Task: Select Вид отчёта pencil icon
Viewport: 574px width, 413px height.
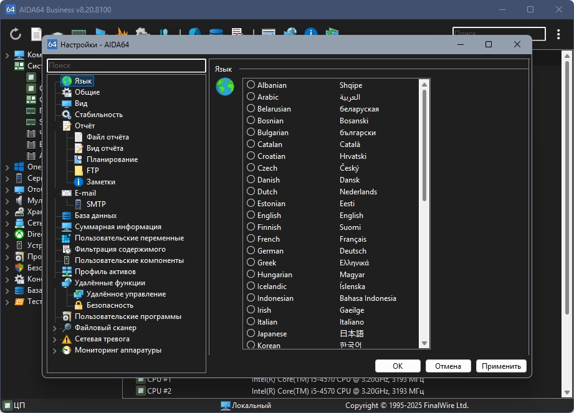Action: point(79,148)
